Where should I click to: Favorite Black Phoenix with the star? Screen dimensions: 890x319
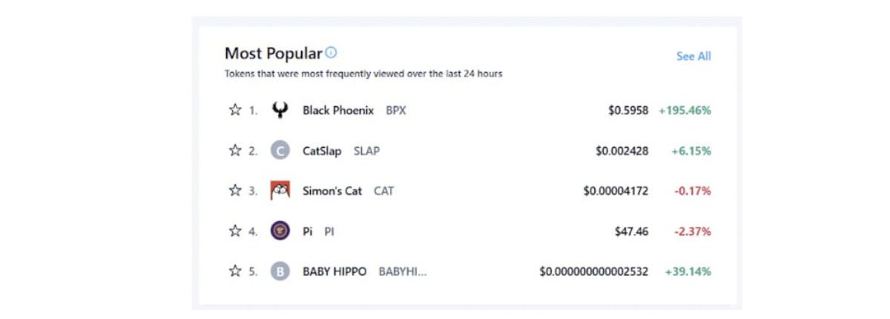[x=235, y=111]
